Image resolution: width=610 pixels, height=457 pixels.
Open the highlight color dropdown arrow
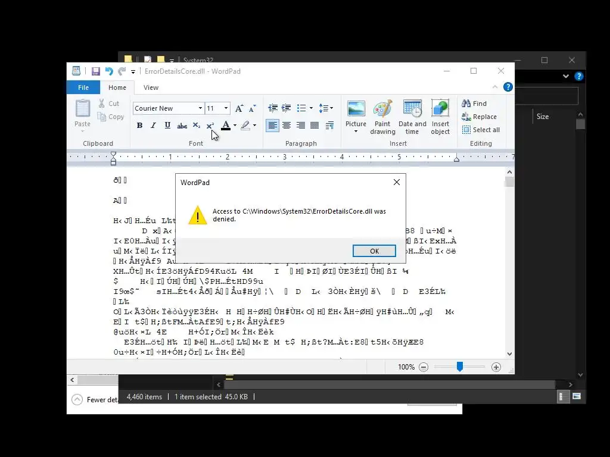pyautogui.click(x=255, y=125)
